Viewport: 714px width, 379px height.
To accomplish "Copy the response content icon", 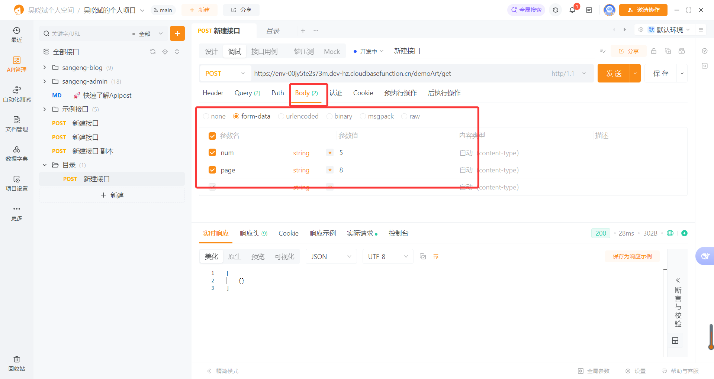I will click(x=423, y=256).
